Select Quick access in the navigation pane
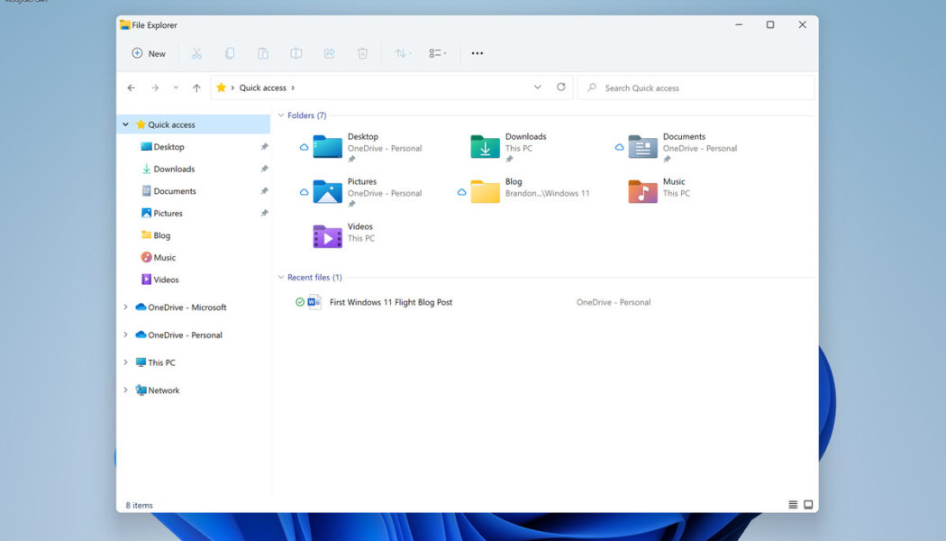This screenshot has height=541, width=946. point(168,124)
